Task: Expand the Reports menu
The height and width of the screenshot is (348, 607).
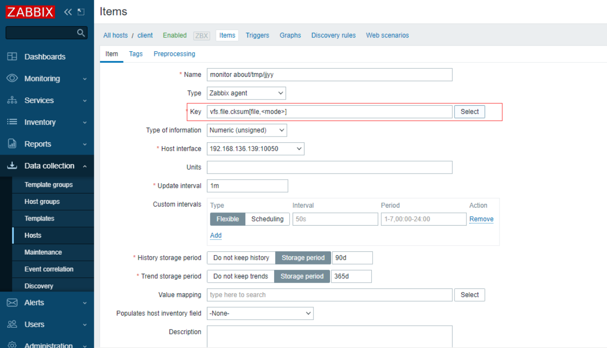Action: (85, 144)
